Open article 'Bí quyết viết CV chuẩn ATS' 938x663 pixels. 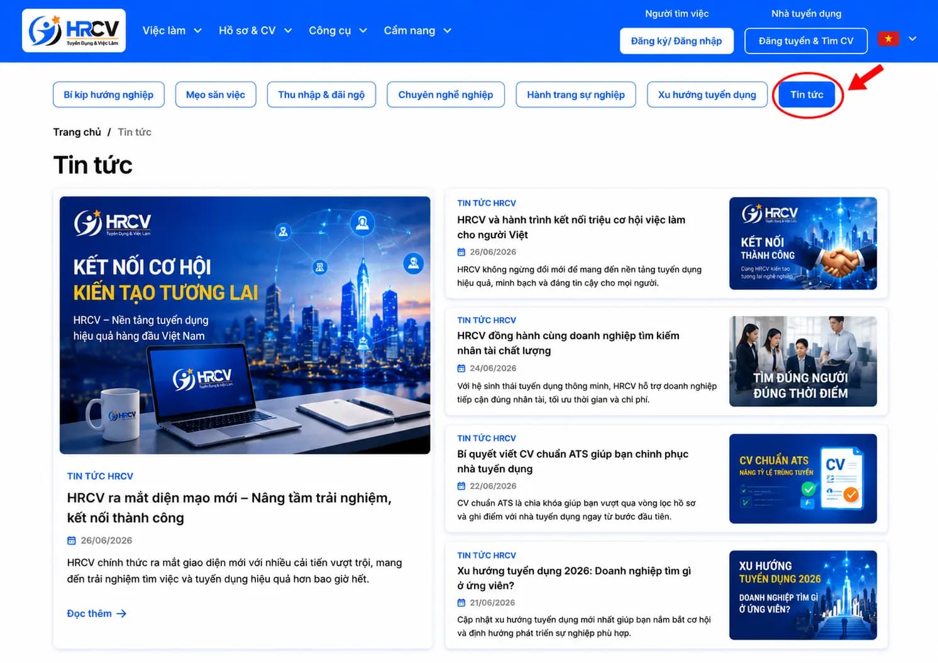[x=573, y=461]
